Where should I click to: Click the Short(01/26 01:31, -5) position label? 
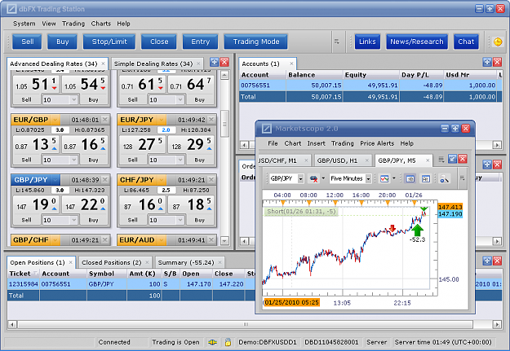(x=301, y=212)
